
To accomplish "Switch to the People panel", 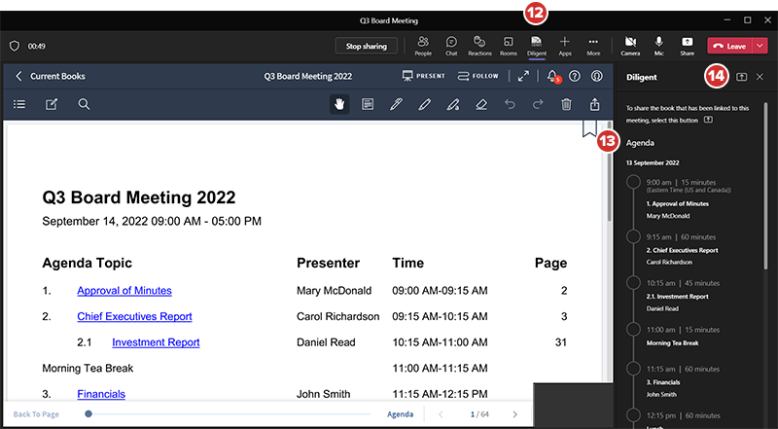I will (423, 45).
